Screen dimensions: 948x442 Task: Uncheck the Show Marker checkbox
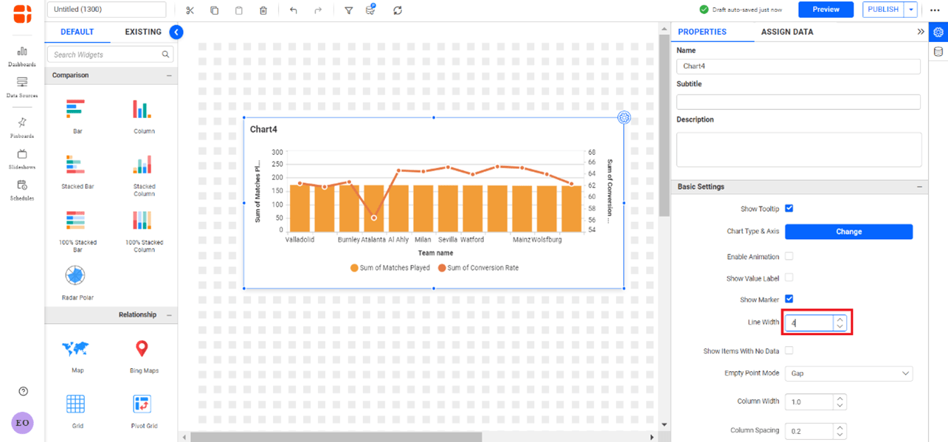789,299
